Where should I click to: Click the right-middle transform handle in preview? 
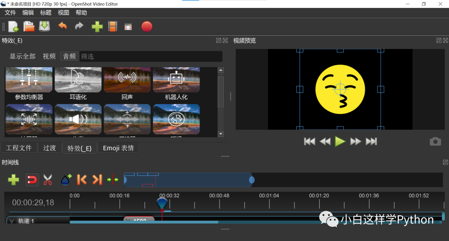(380, 89)
